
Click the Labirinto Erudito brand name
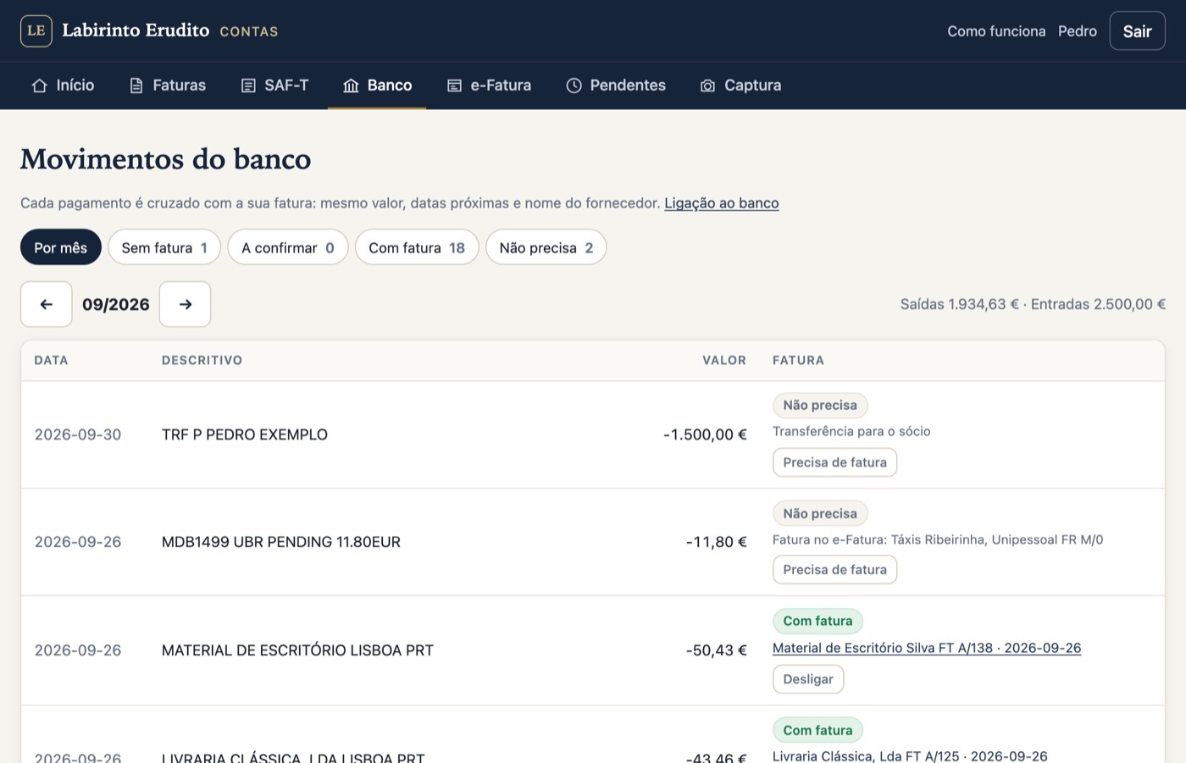pos(136,30)
